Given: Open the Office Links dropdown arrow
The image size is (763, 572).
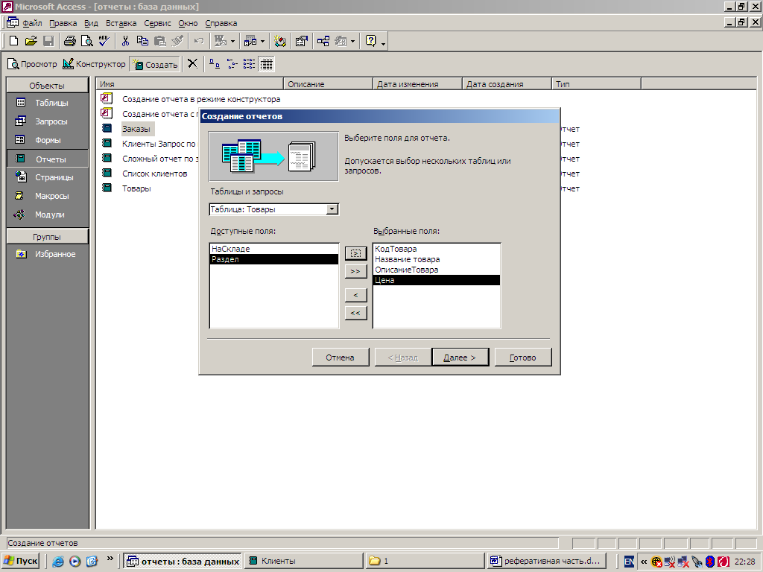Looking at the screenshot, I should pos(232,42).
